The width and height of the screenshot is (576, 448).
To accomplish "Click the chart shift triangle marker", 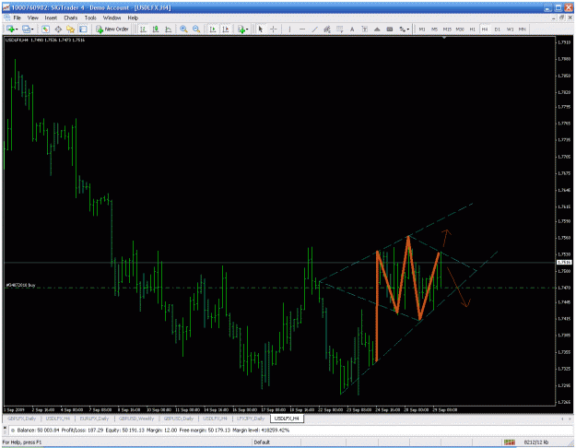I will tap(444, 38).
